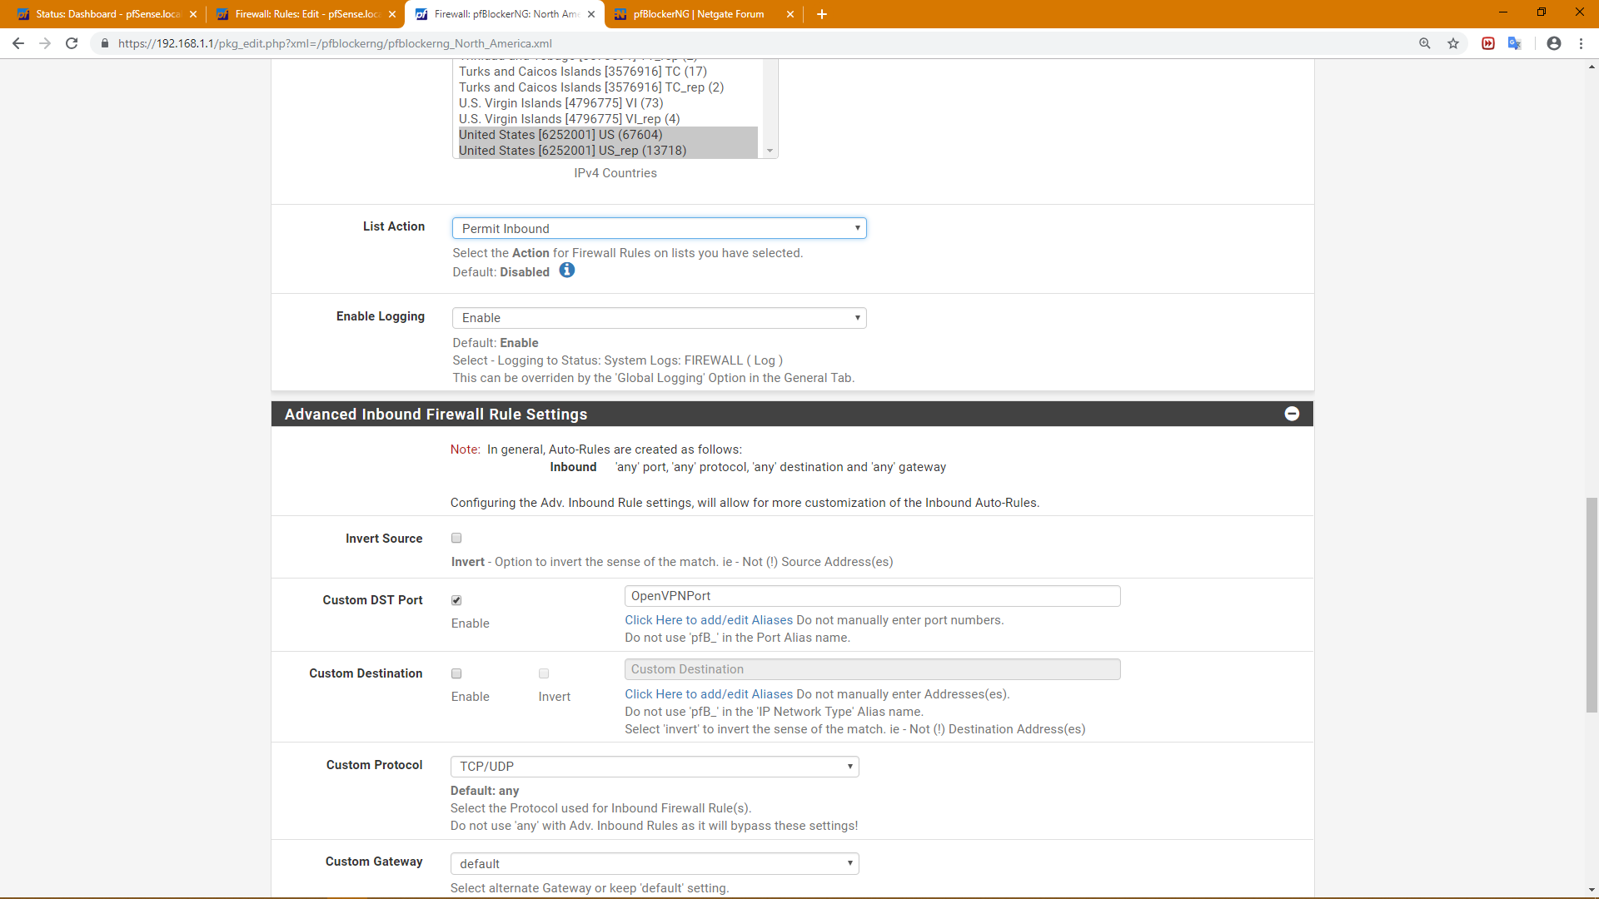Enable the Custom Destination checkbox

456,673
